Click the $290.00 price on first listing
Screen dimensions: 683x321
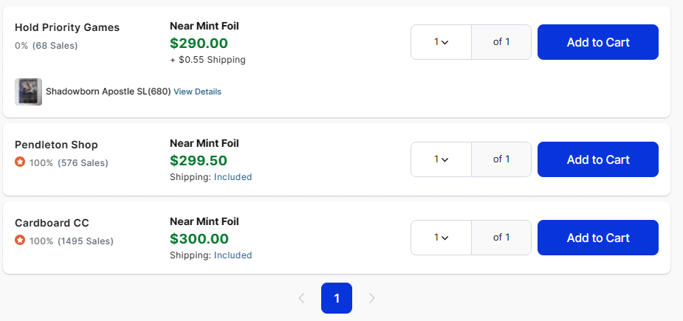[x=199, y=44]
